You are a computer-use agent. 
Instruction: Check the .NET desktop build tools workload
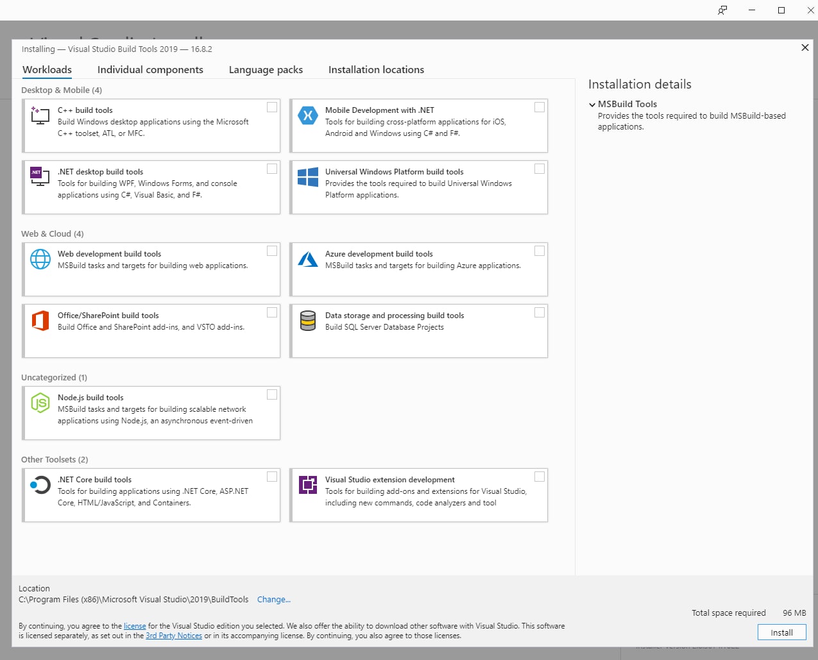272,169
